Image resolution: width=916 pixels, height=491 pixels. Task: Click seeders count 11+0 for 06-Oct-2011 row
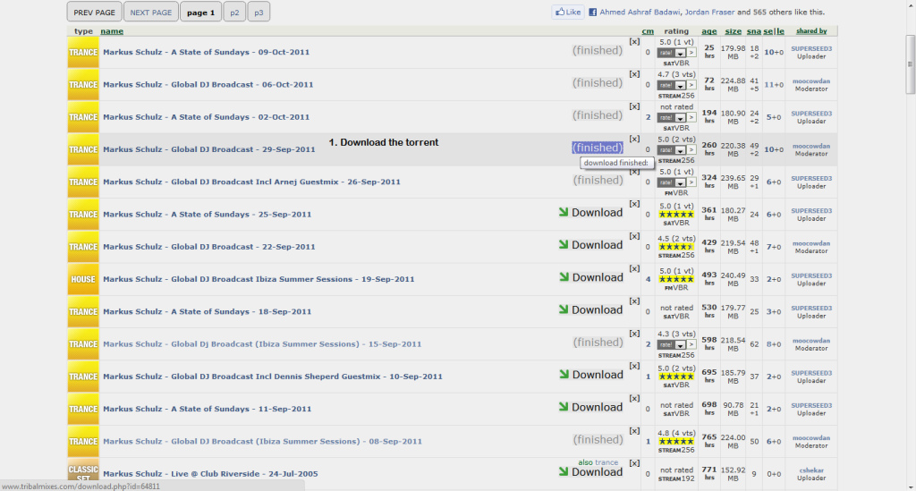click(x=774, y=85)
